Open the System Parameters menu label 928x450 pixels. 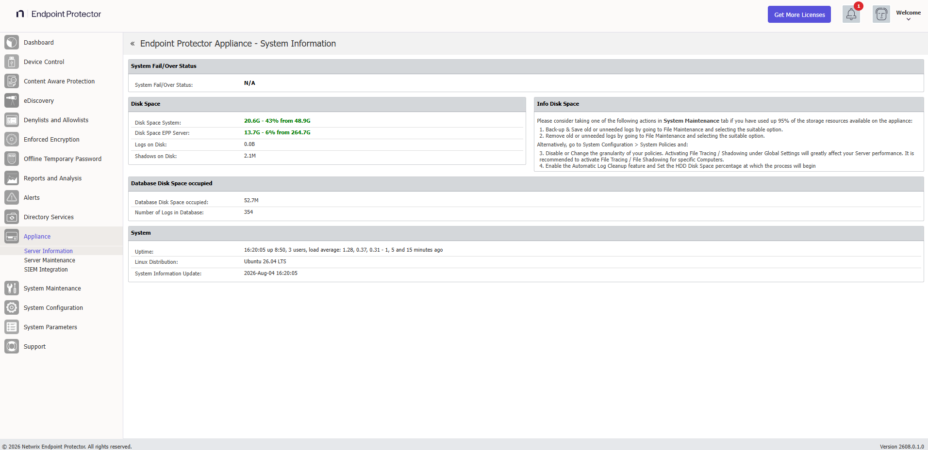pos(50,327)
